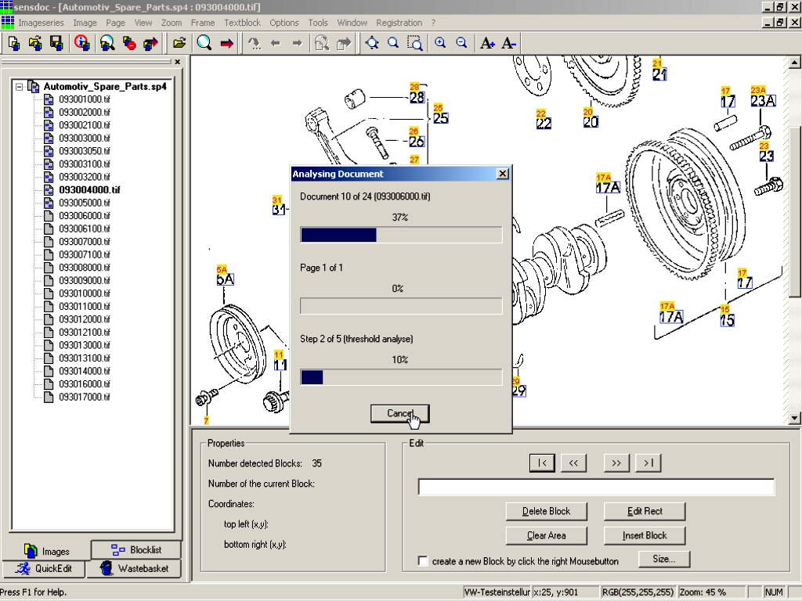This screenshot has width=802, height=601.
Task: Open the Textblock menu
Action: tap(242, 23)
